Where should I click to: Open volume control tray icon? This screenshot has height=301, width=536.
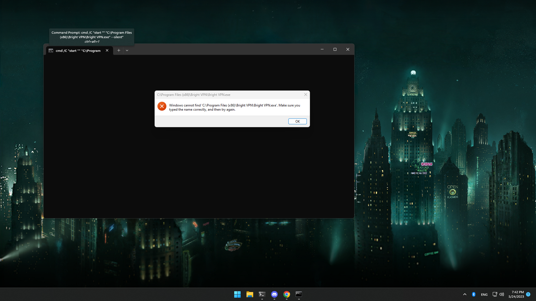(x=502, y=294)
